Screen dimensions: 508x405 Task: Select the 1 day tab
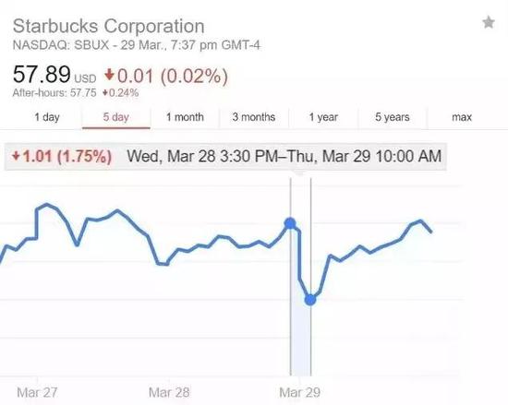tap(47, 117)
